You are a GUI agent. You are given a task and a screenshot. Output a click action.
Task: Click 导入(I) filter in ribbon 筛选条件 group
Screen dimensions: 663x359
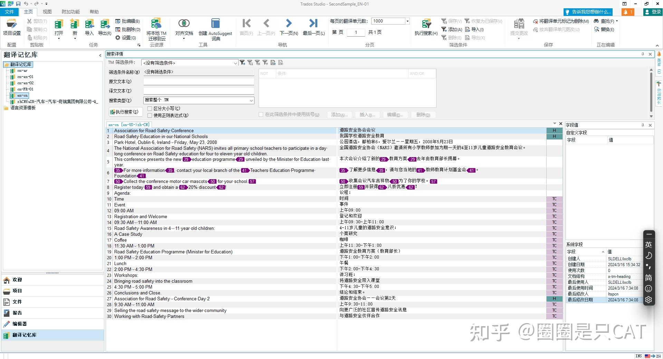click(474, 29)
